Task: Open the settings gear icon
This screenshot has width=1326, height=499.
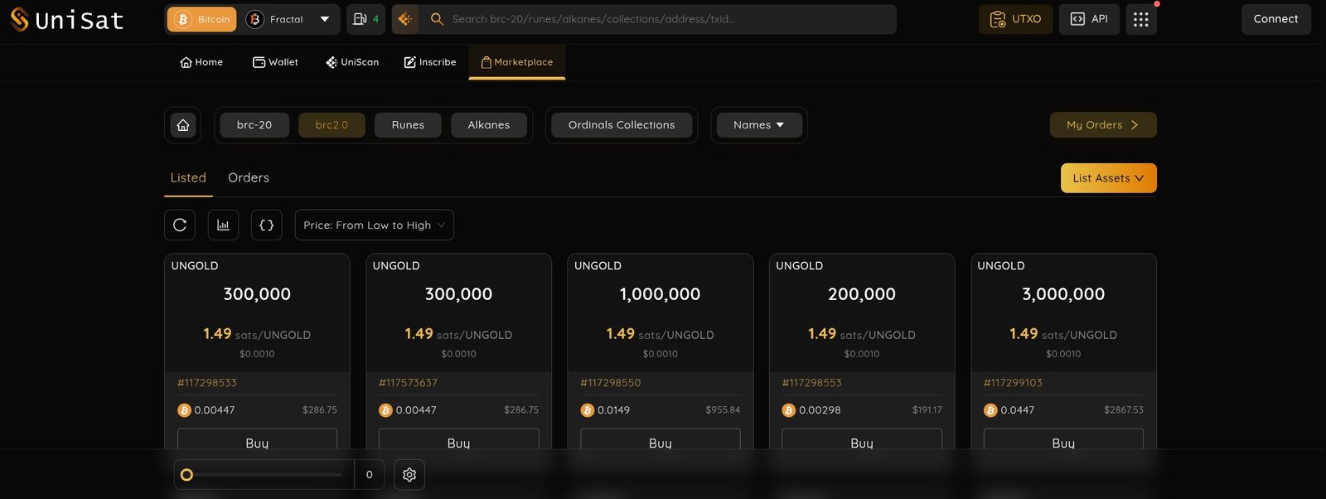Action: tap(409, 475)
